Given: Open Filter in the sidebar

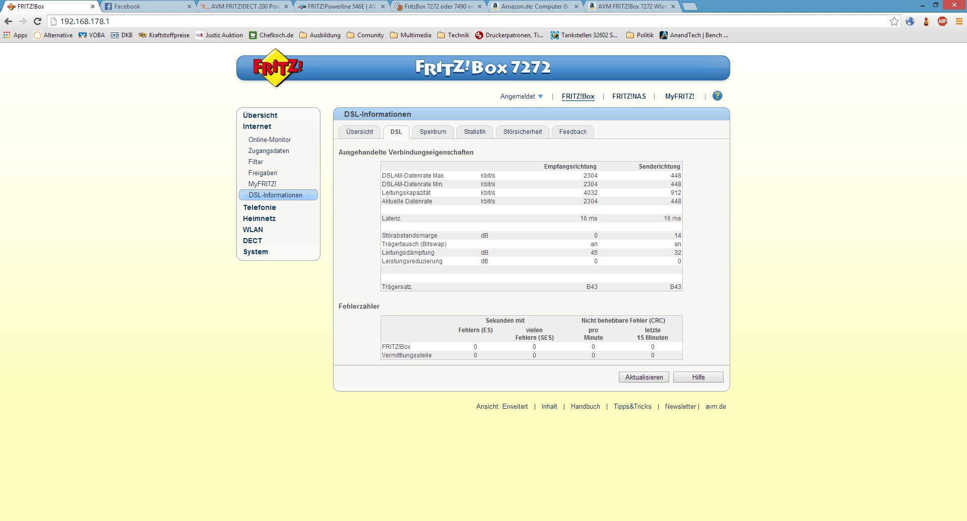Looking at the screenshot, I should coord(255,162).
